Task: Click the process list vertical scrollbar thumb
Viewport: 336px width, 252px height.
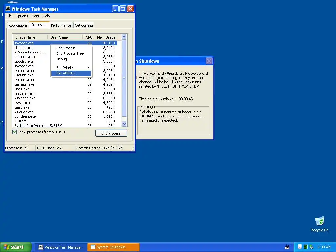Action: (124, 78)
